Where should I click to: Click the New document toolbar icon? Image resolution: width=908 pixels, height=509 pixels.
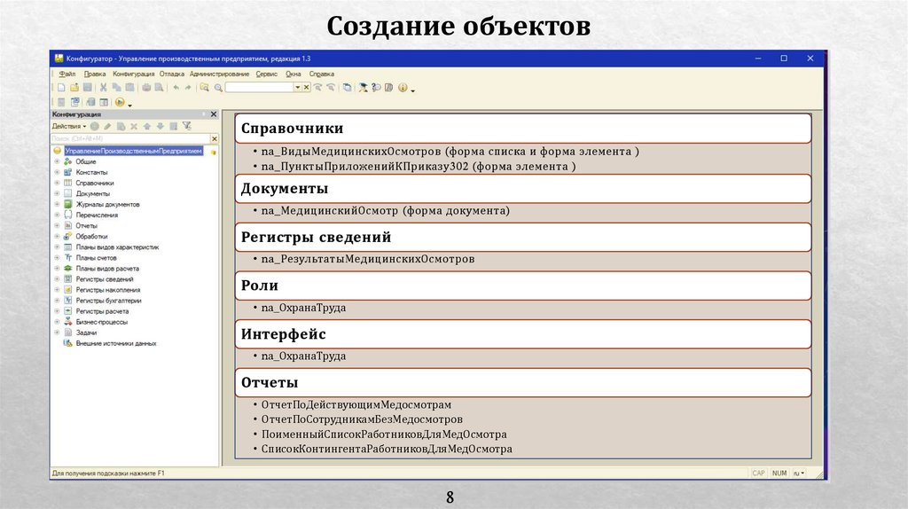click(61, 88)
